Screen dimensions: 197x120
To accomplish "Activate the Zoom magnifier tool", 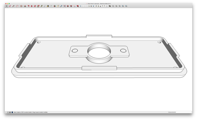I will 61,6.
